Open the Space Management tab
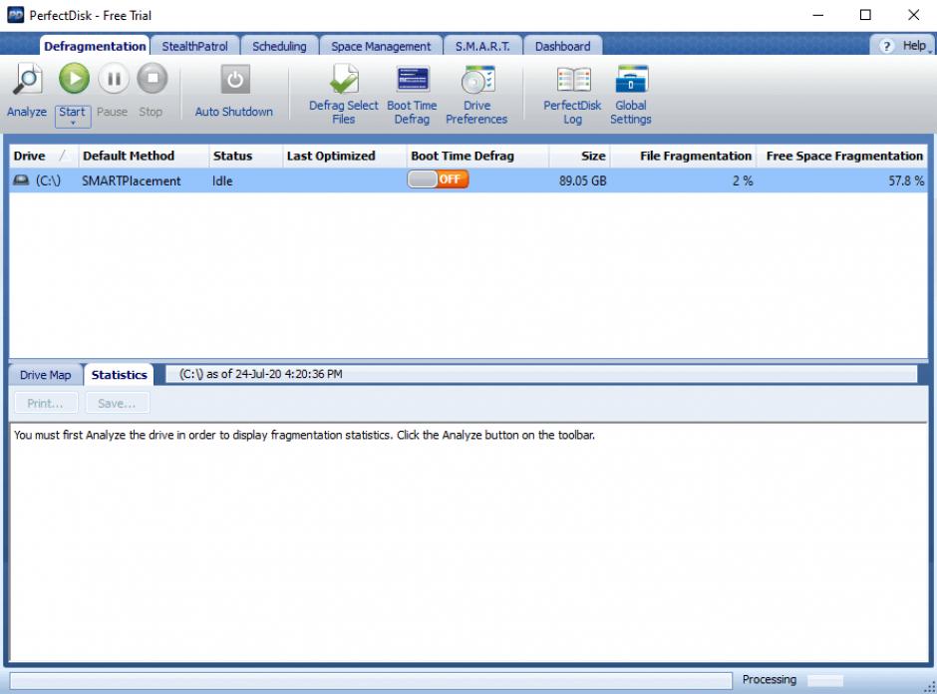The width and height of the screenshot is (937, 694). 381,46
